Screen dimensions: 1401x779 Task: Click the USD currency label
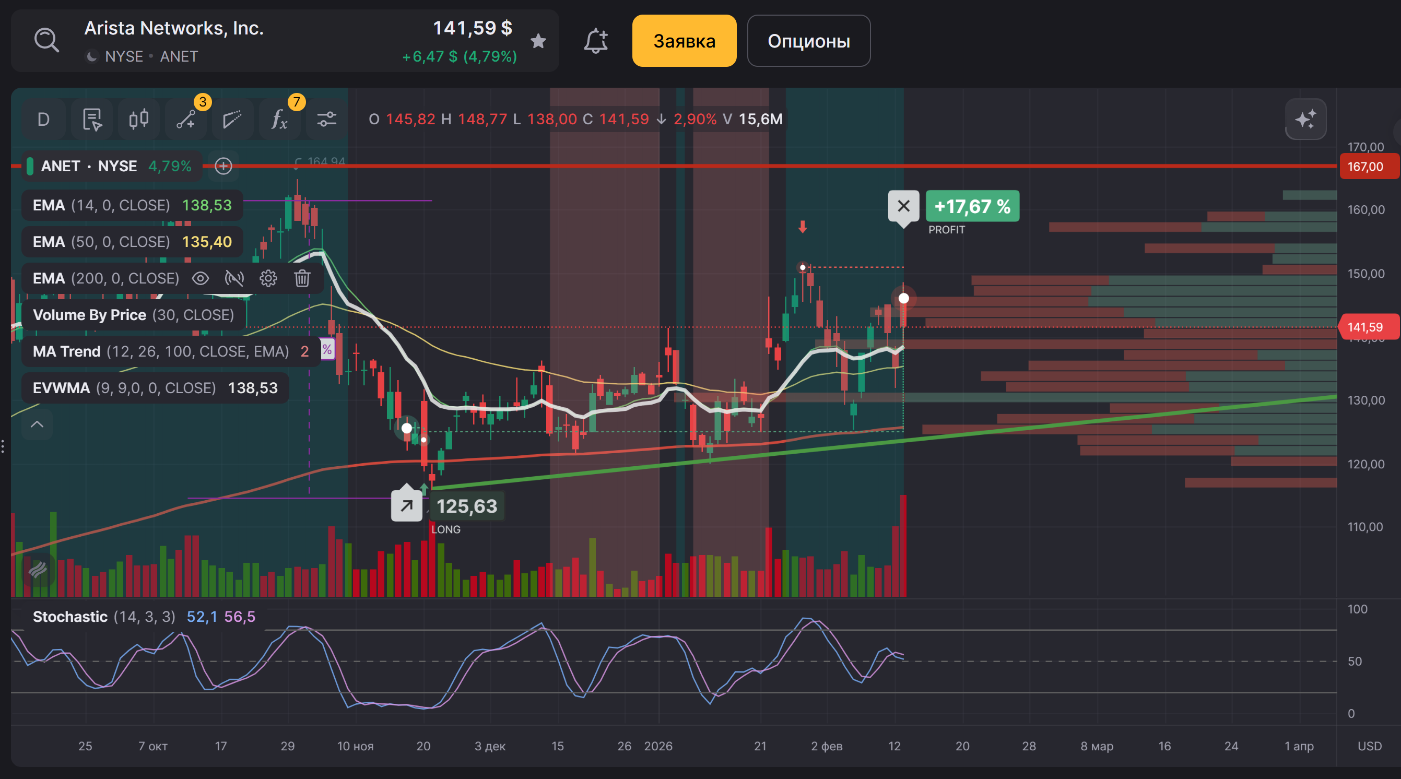tap(1369, 746)
